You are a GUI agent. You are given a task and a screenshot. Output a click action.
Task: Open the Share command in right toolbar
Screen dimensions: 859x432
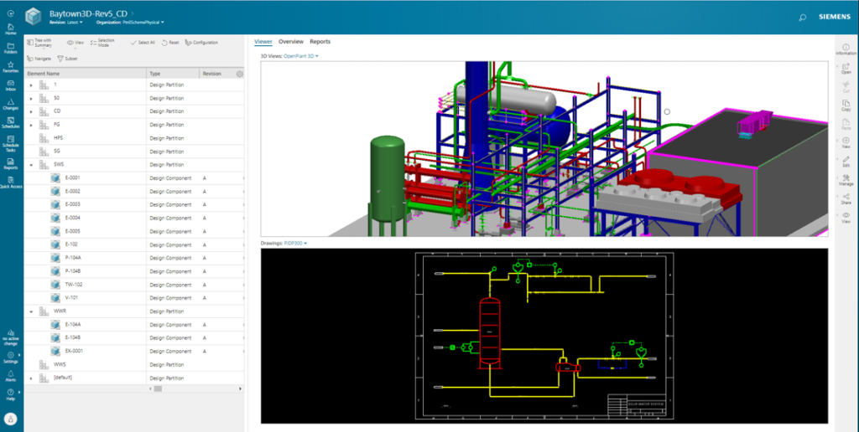coord(846,199)
